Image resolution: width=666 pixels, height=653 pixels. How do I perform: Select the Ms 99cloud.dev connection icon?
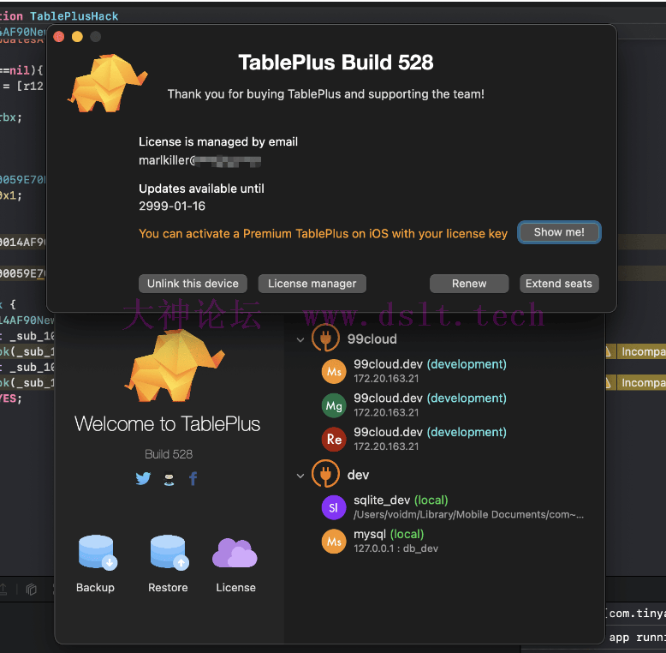click(334, 372)
